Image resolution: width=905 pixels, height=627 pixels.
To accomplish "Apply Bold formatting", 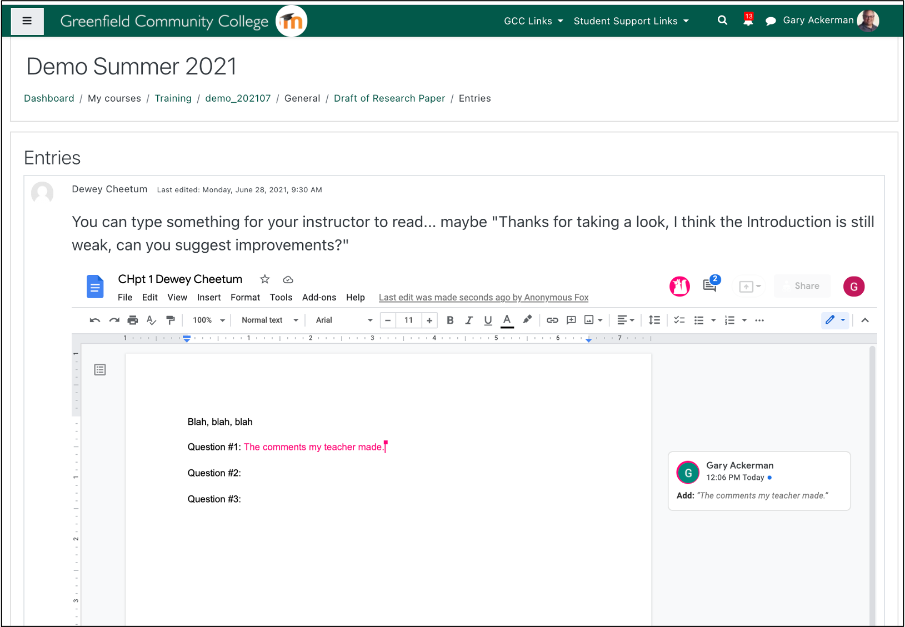I will pos(450,320).
